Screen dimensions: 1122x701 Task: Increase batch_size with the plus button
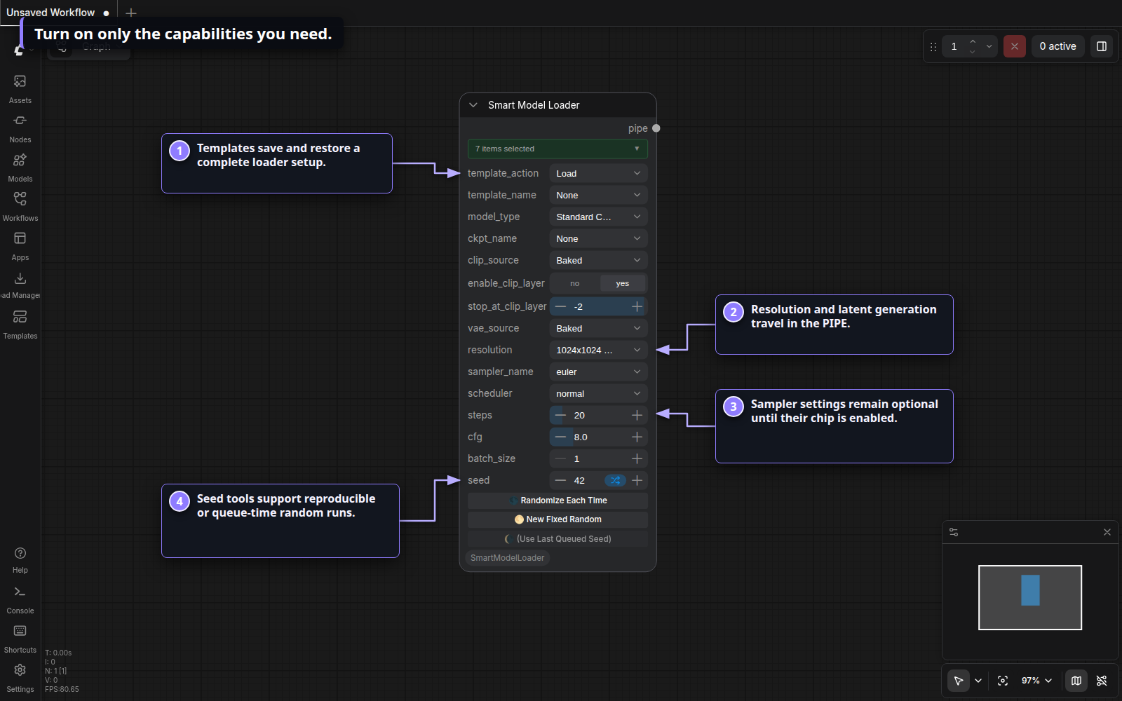click(x=637, y=458)
